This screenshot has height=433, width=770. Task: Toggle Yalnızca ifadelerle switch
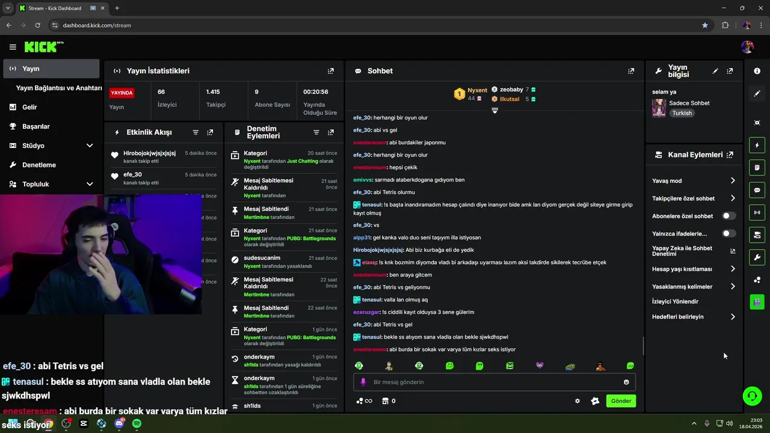728,233
